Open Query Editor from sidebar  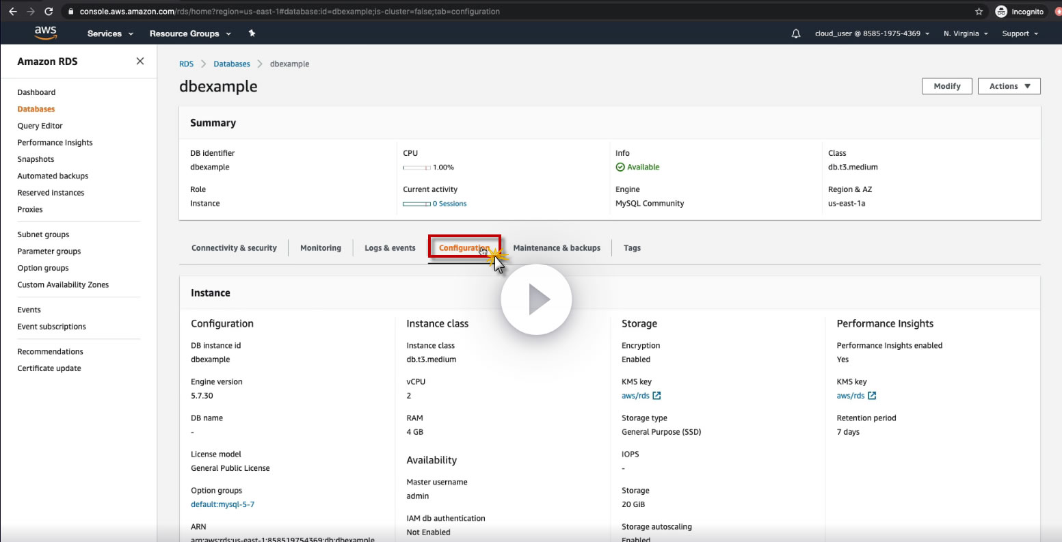(x=40, y=126)
